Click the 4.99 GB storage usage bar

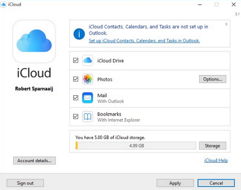click(136, 145)
